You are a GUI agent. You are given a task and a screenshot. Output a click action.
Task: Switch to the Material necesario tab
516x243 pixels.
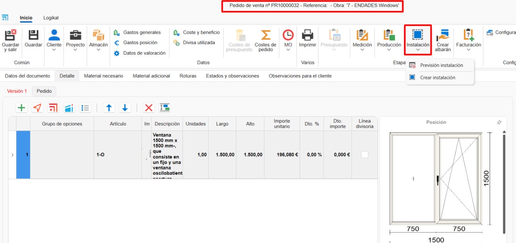[103, 76]
